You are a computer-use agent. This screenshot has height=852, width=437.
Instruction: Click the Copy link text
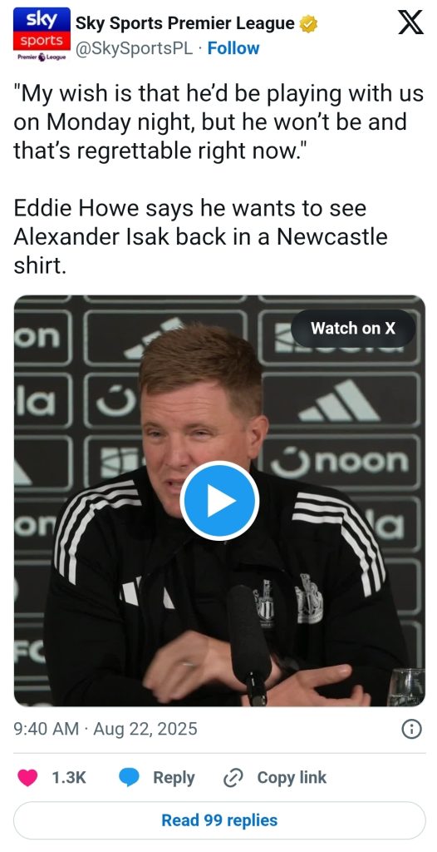coord(292,778)
